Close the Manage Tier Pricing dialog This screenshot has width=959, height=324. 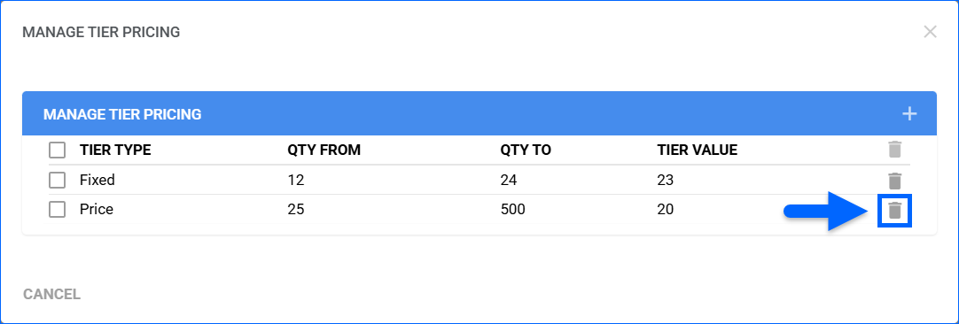click(x=930, y=32)
